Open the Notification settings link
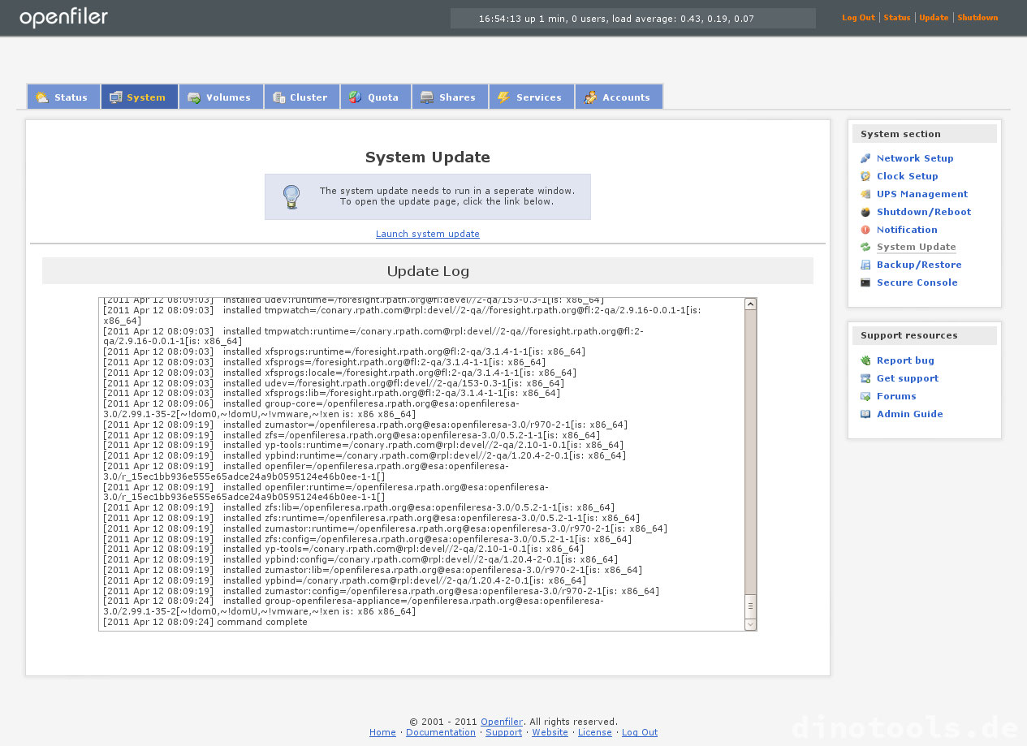Viewport: 1027px width, 746px height. (907, 230)
